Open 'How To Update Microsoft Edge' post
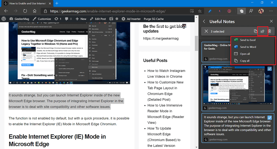The image size is (277, 149). 164,137
